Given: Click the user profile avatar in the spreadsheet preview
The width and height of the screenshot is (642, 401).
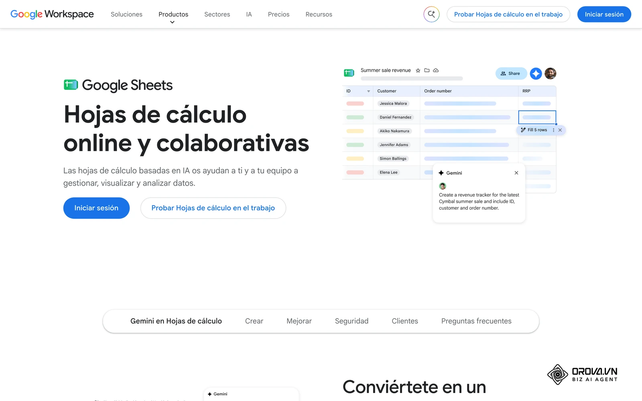Looking at the screenshot, I should pos(551,73).
